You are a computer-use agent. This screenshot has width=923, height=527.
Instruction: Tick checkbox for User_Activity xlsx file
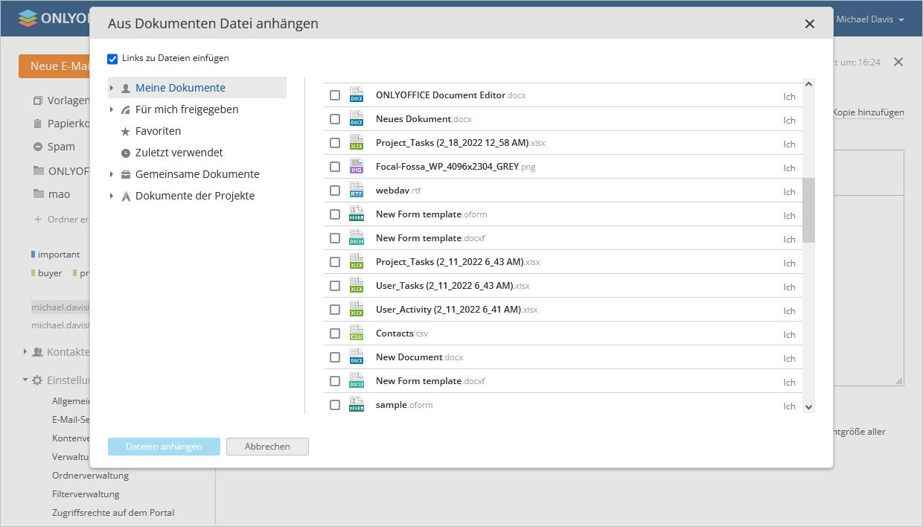tap(335, 310)
